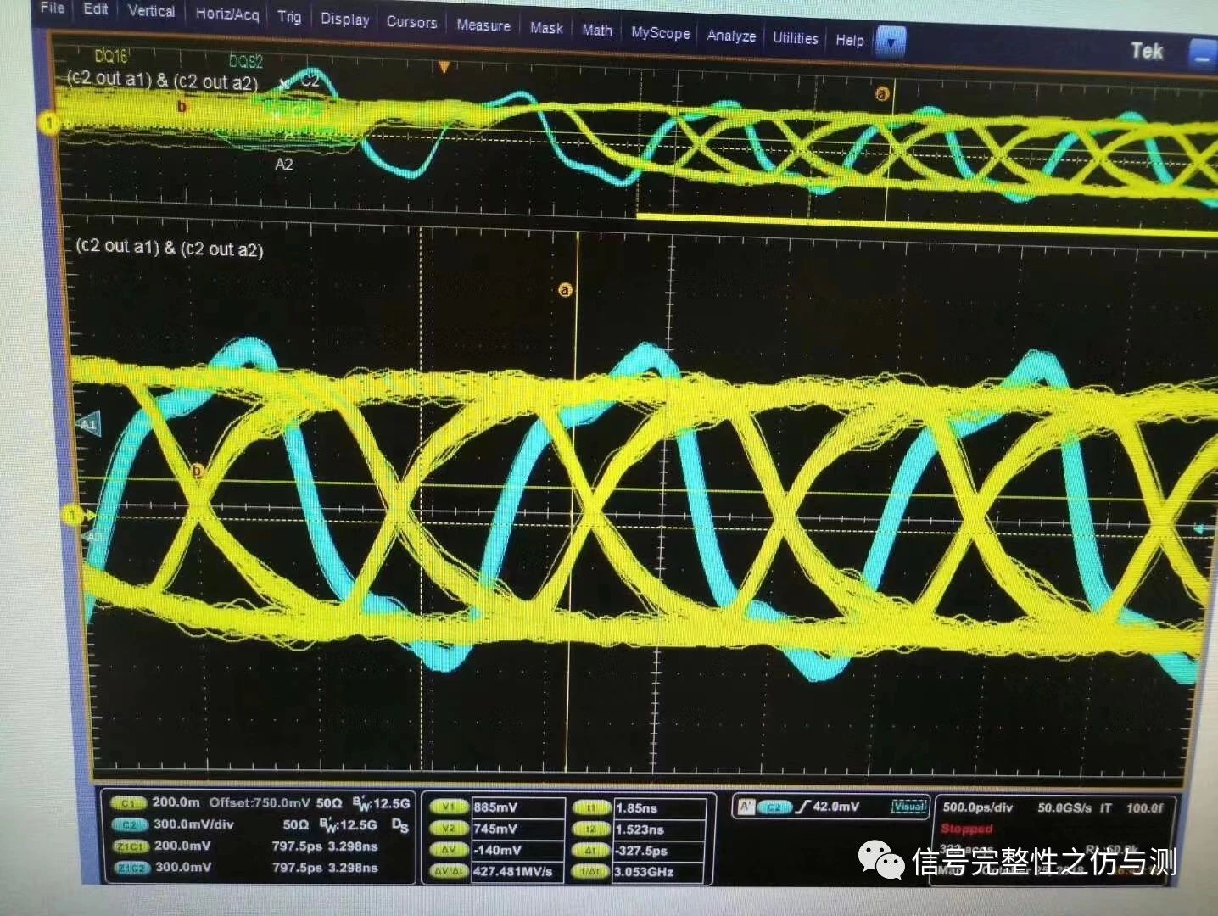Click the Tek logo
1218x916 pixels.
click(1147, 51)
